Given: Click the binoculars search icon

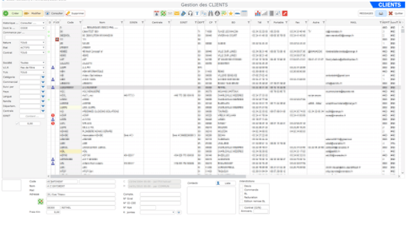Looking at the screenshot, I should click(210, 13).
